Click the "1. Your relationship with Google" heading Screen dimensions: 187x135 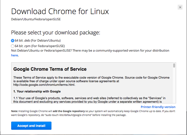click(37, 91)
